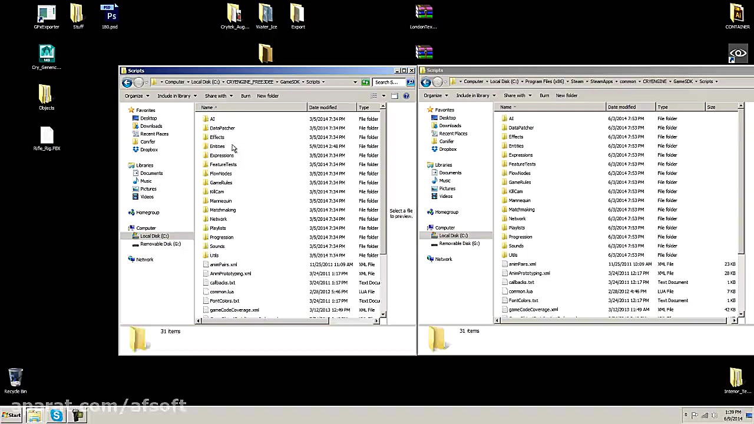Open the LondonTex archive on the desktop
This screenshot has width=754, height=424.
point(424,12)
